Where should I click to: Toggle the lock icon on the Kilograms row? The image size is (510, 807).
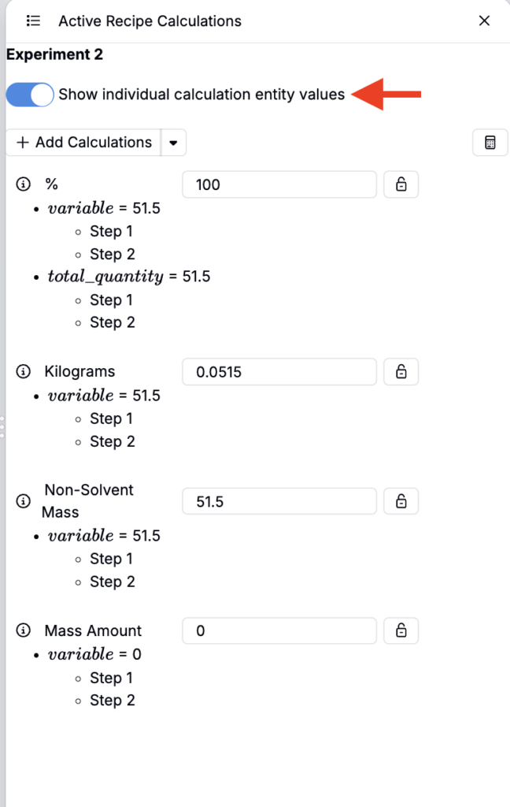tap(401, 372)
